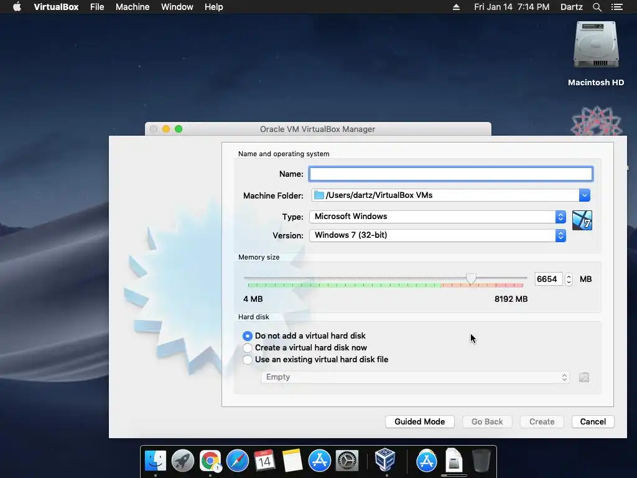Viewport: 637px width, 478px height.
Task: Click the Dartz user menu
Action: (x=571, y=7)
